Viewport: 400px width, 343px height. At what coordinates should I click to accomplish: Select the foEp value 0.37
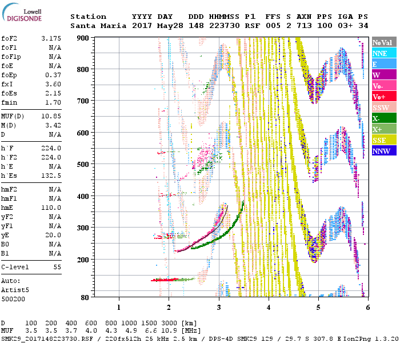click(x=53, y=75)
